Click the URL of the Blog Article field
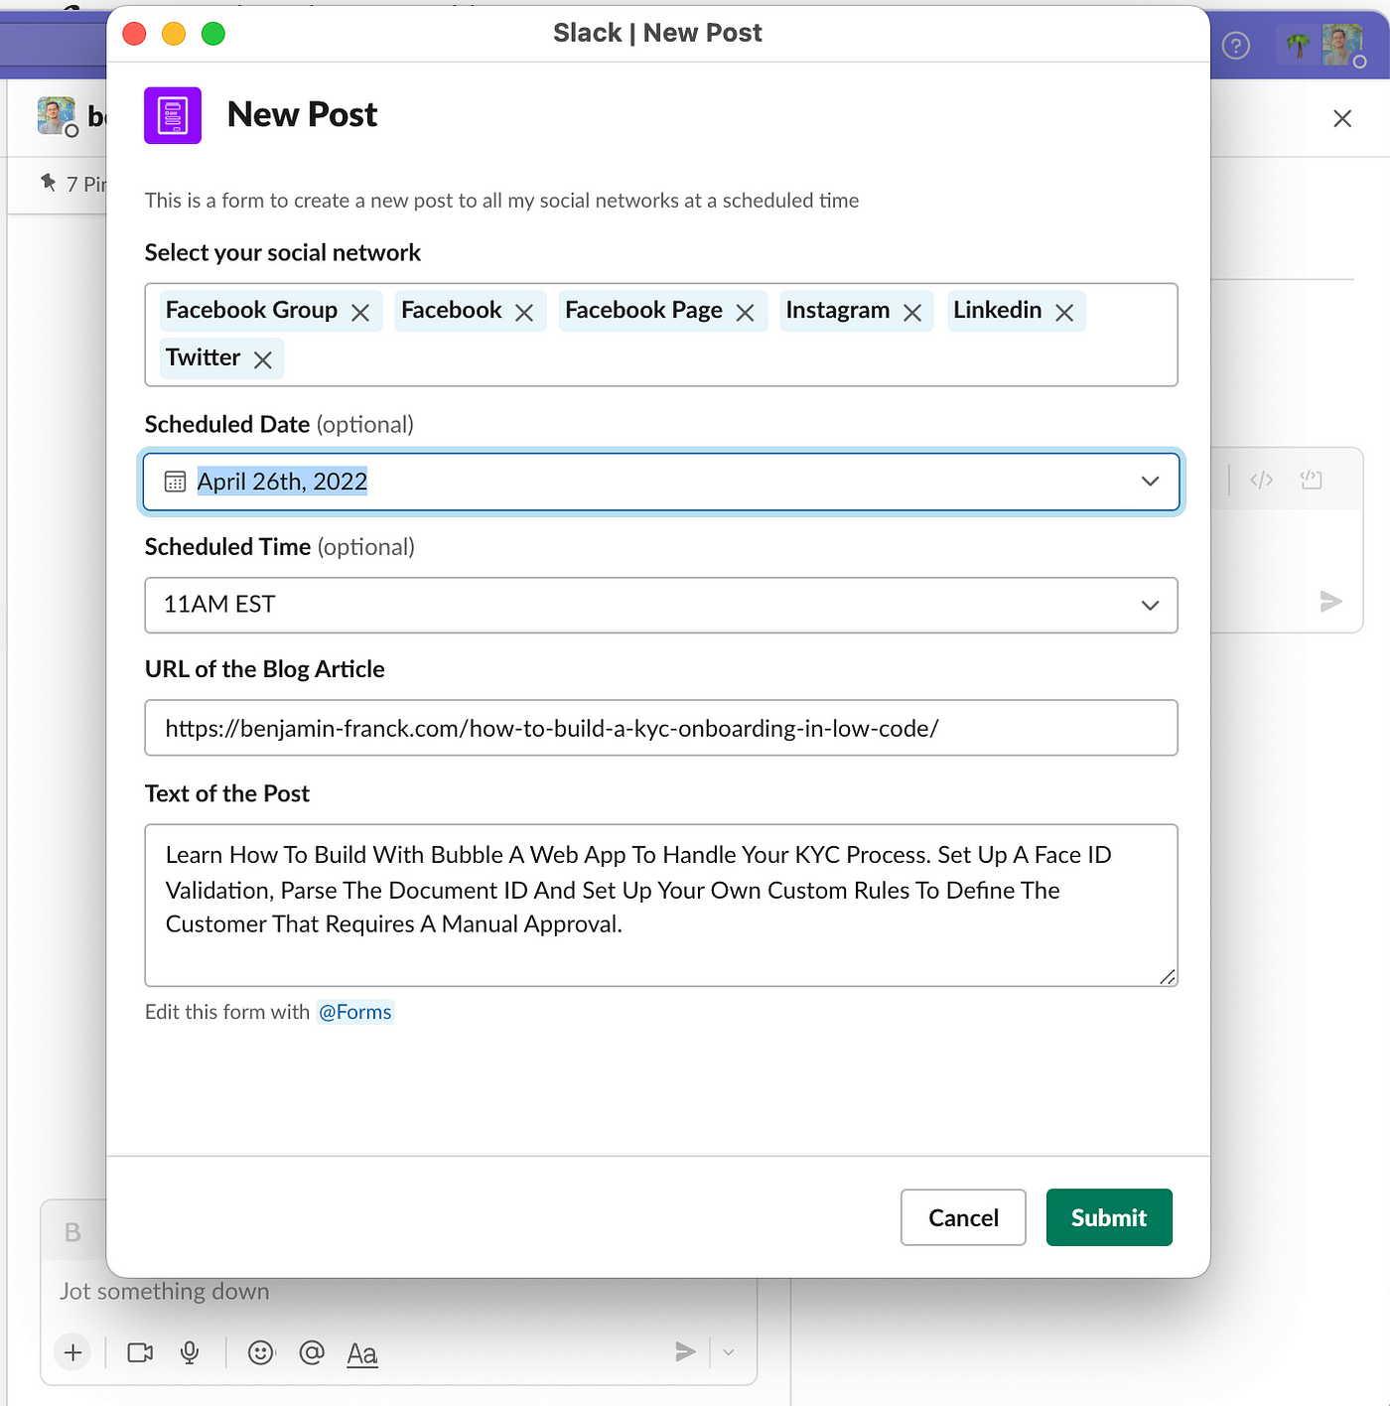The width and height of the screenshot is (1390, 1406). coord(661,728)
